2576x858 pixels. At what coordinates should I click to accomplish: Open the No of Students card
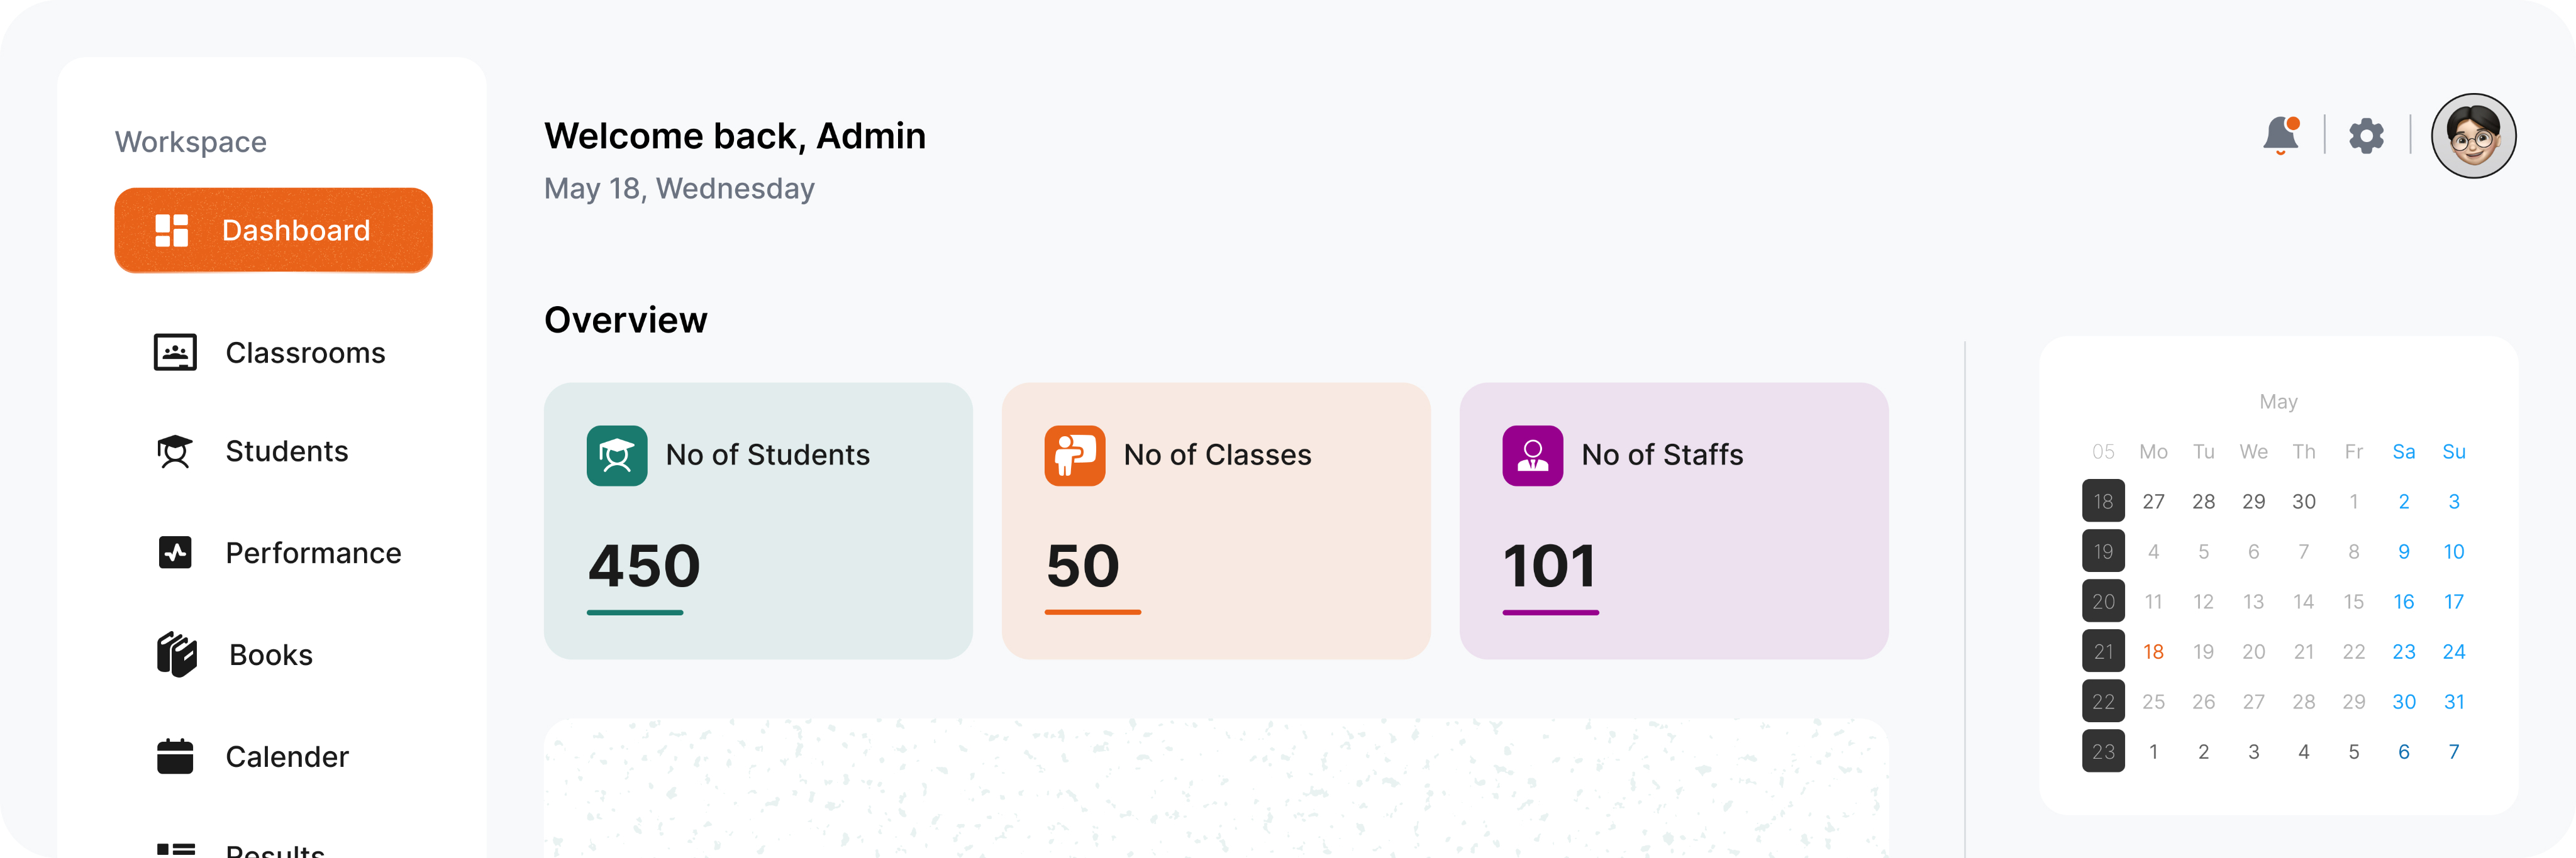point(758,521)
